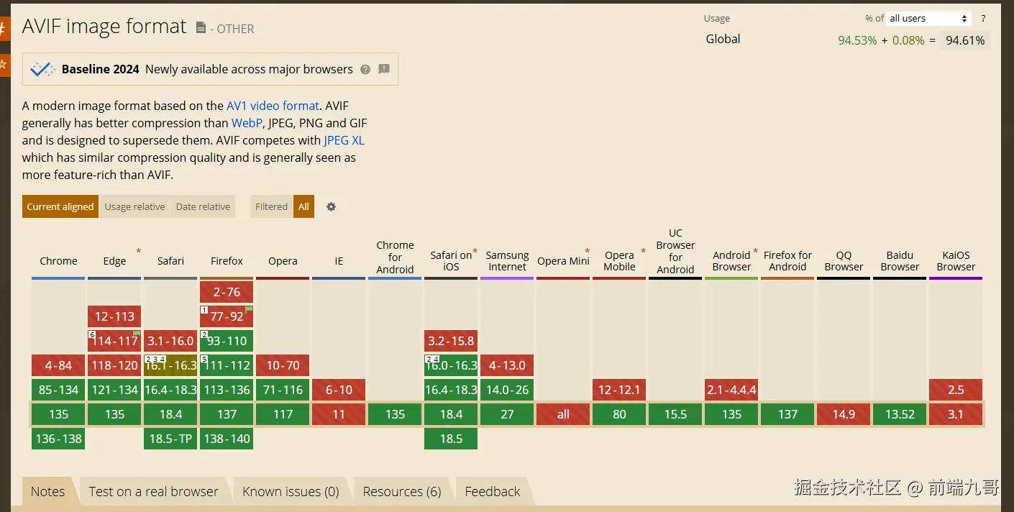1014x512 pixels.
Task: Click Chrome 4-84 unsupported cell
Action: (58, 365)
